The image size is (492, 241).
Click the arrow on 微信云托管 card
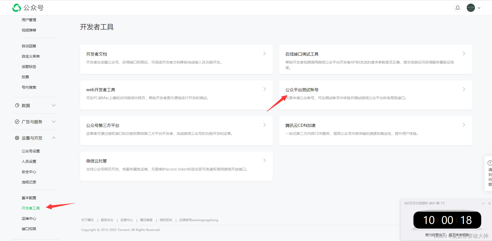pos(264,160)
